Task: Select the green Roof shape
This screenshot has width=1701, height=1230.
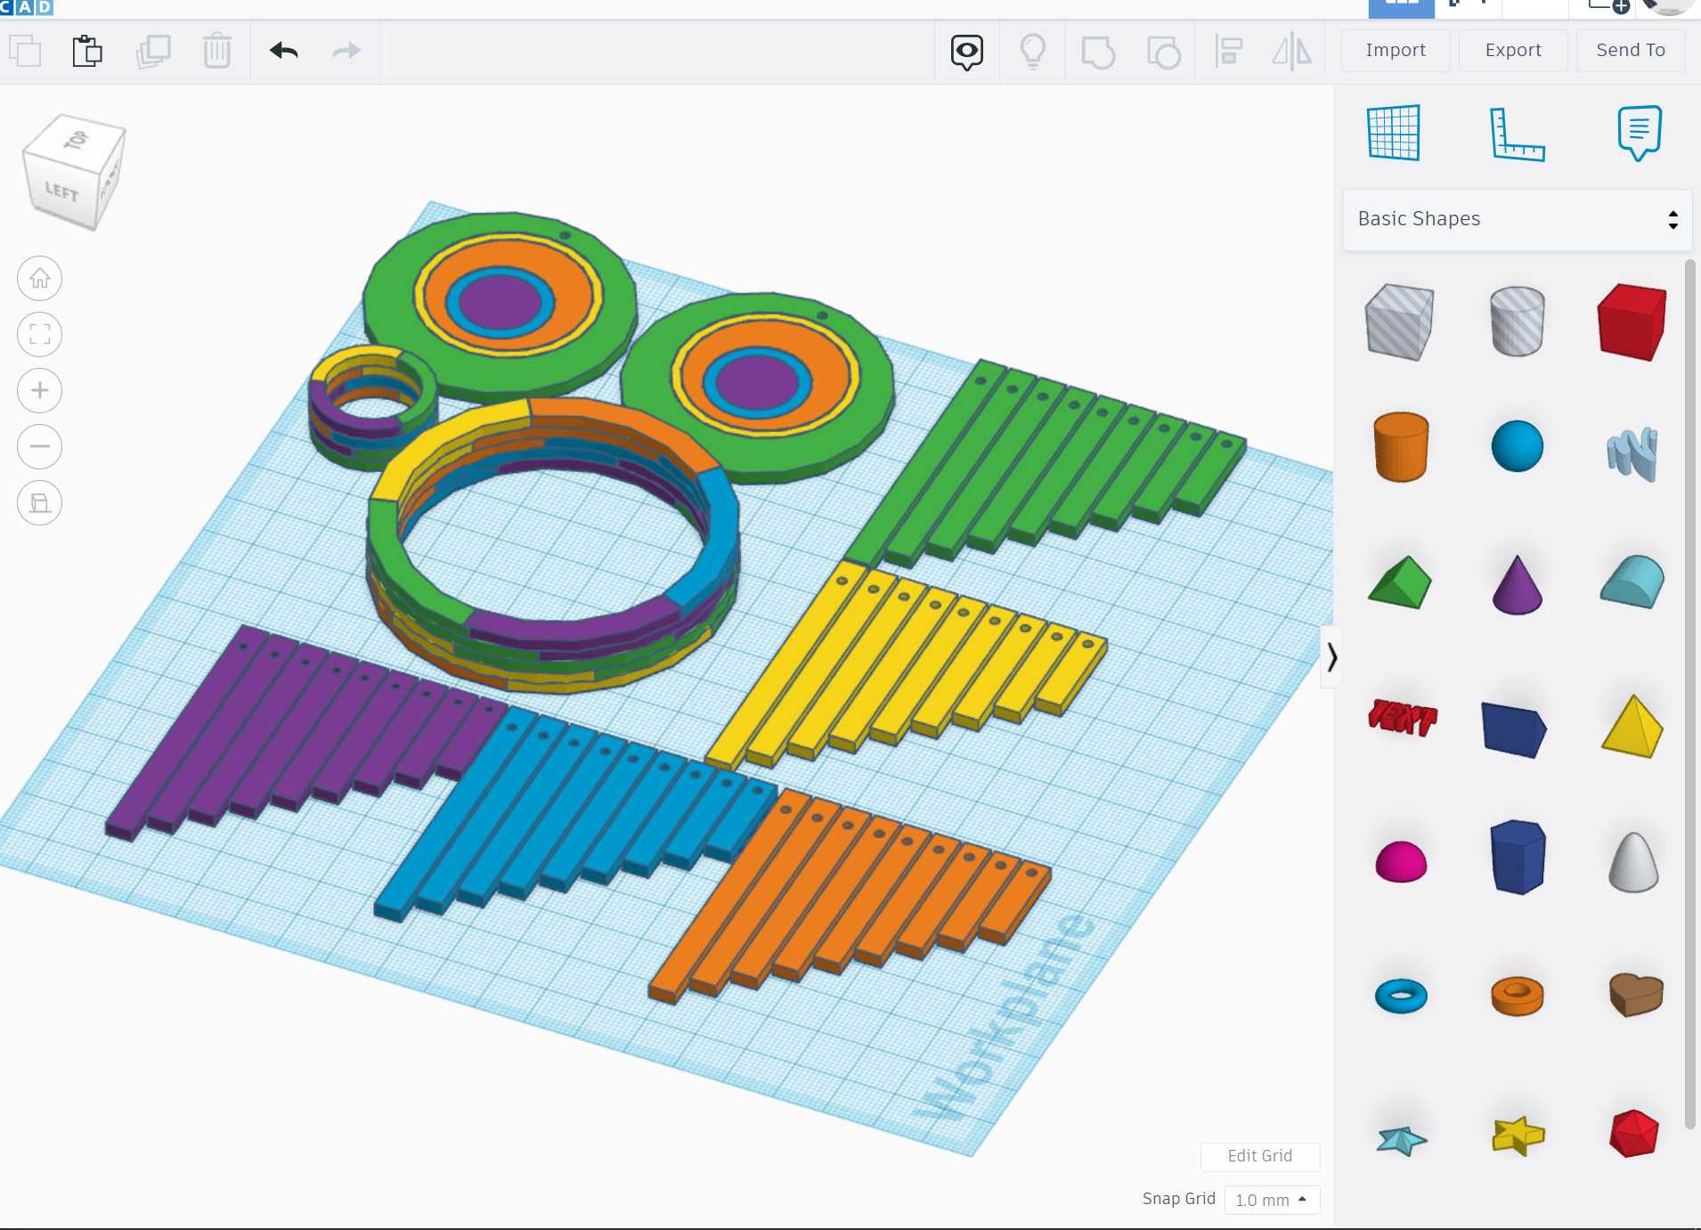Action: [x=1400, y=582]
